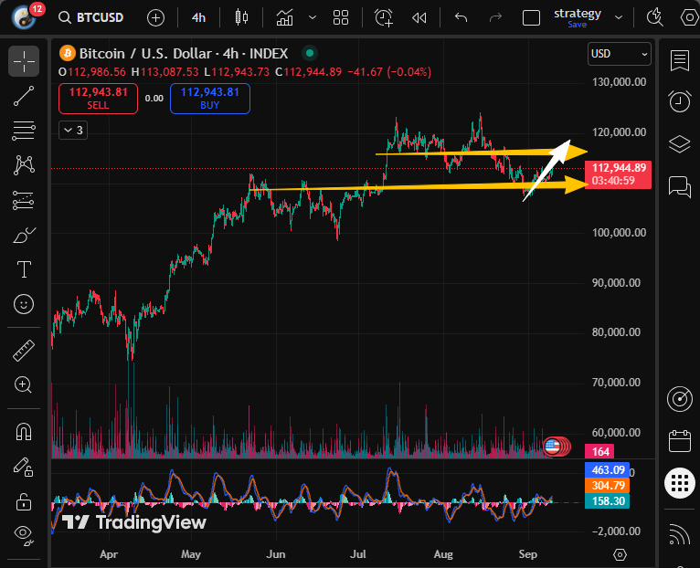Image resolution: width=700 pixels, height=568 pixels.
Task: Open the target-shaped hotlists icon
Action: click(x=680, y=399)
